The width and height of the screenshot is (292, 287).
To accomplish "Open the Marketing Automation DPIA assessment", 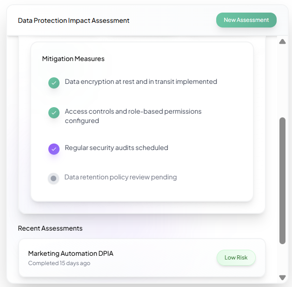I will (x=71, y=253).
